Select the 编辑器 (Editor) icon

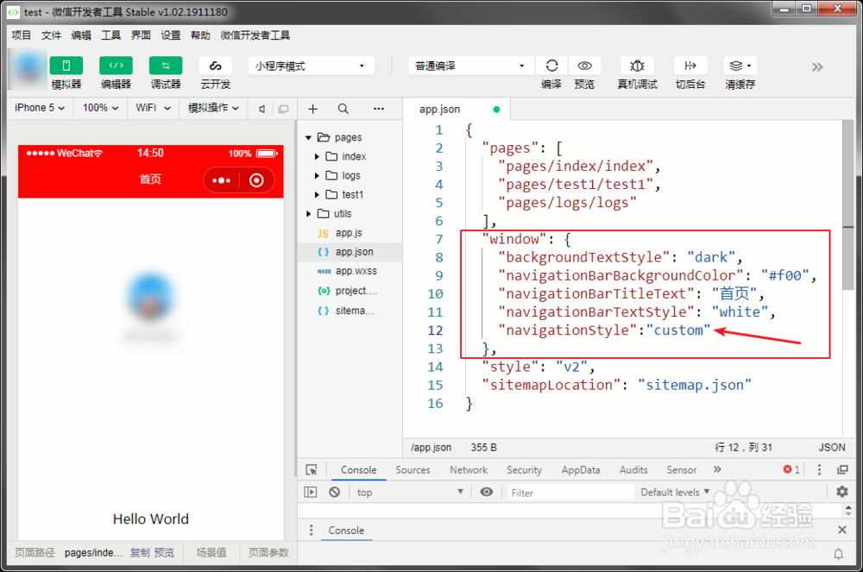click(116, 66)
